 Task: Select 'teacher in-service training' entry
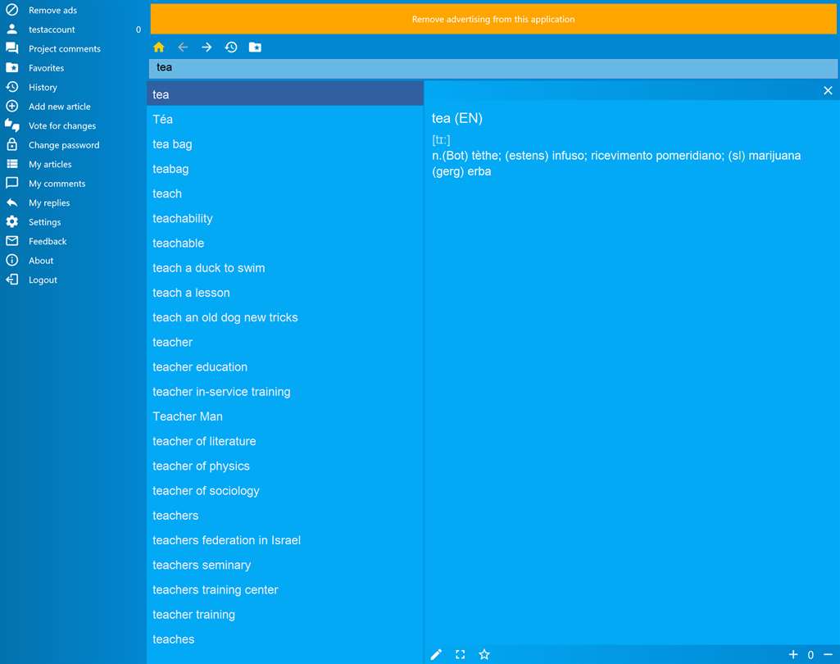[285, 391]
